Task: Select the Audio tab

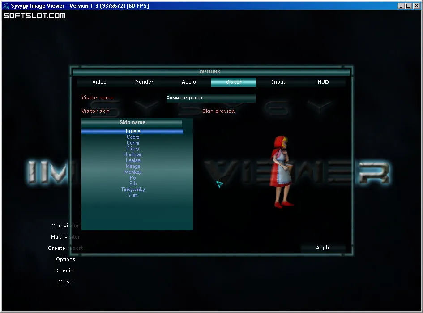Action: 189,82
